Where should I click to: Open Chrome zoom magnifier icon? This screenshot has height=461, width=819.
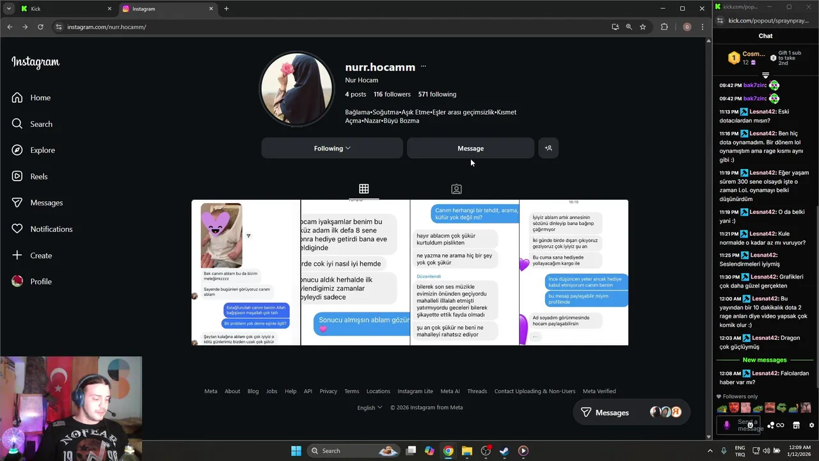(629, 27)
